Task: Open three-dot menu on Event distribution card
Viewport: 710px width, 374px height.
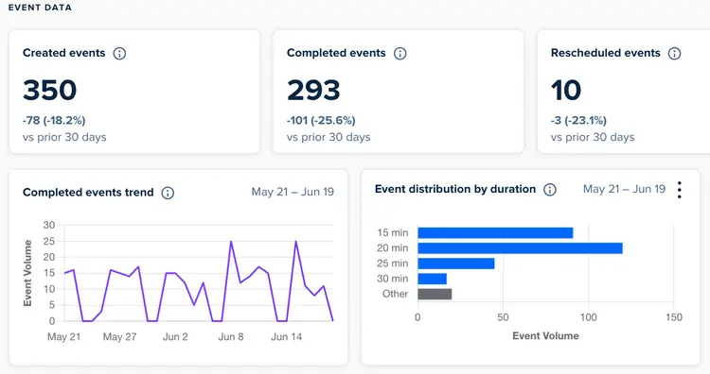Action: (x=679, y=190)
